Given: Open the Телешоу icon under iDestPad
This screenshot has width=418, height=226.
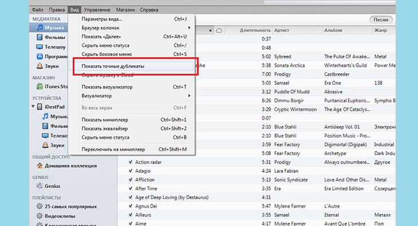Looking at the screenshot, I should click(45, 136).
